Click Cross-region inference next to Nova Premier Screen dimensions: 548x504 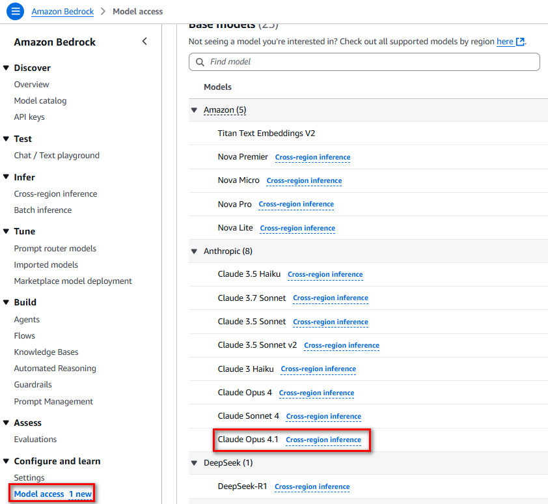click(x=312, y=157)
